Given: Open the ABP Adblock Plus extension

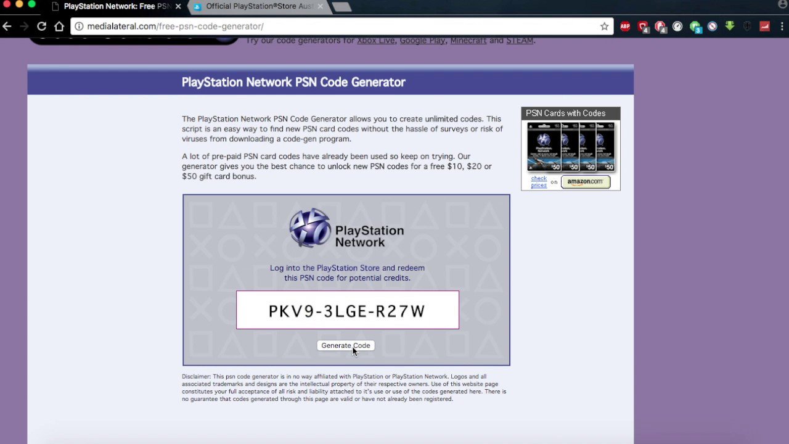Looking at the screenshot, I should (x=625, y=27).
